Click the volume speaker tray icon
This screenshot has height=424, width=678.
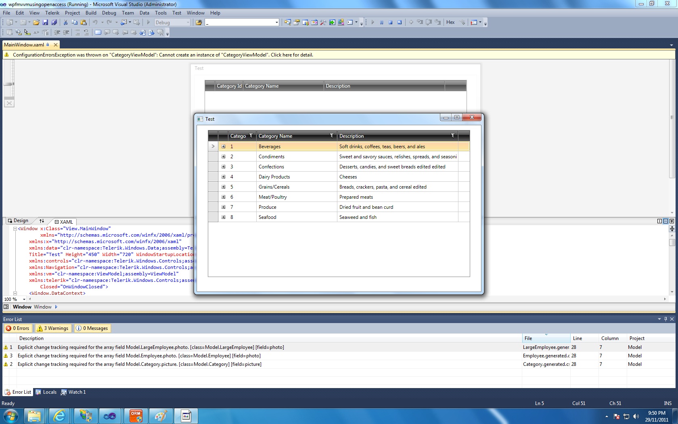point(636,416)
